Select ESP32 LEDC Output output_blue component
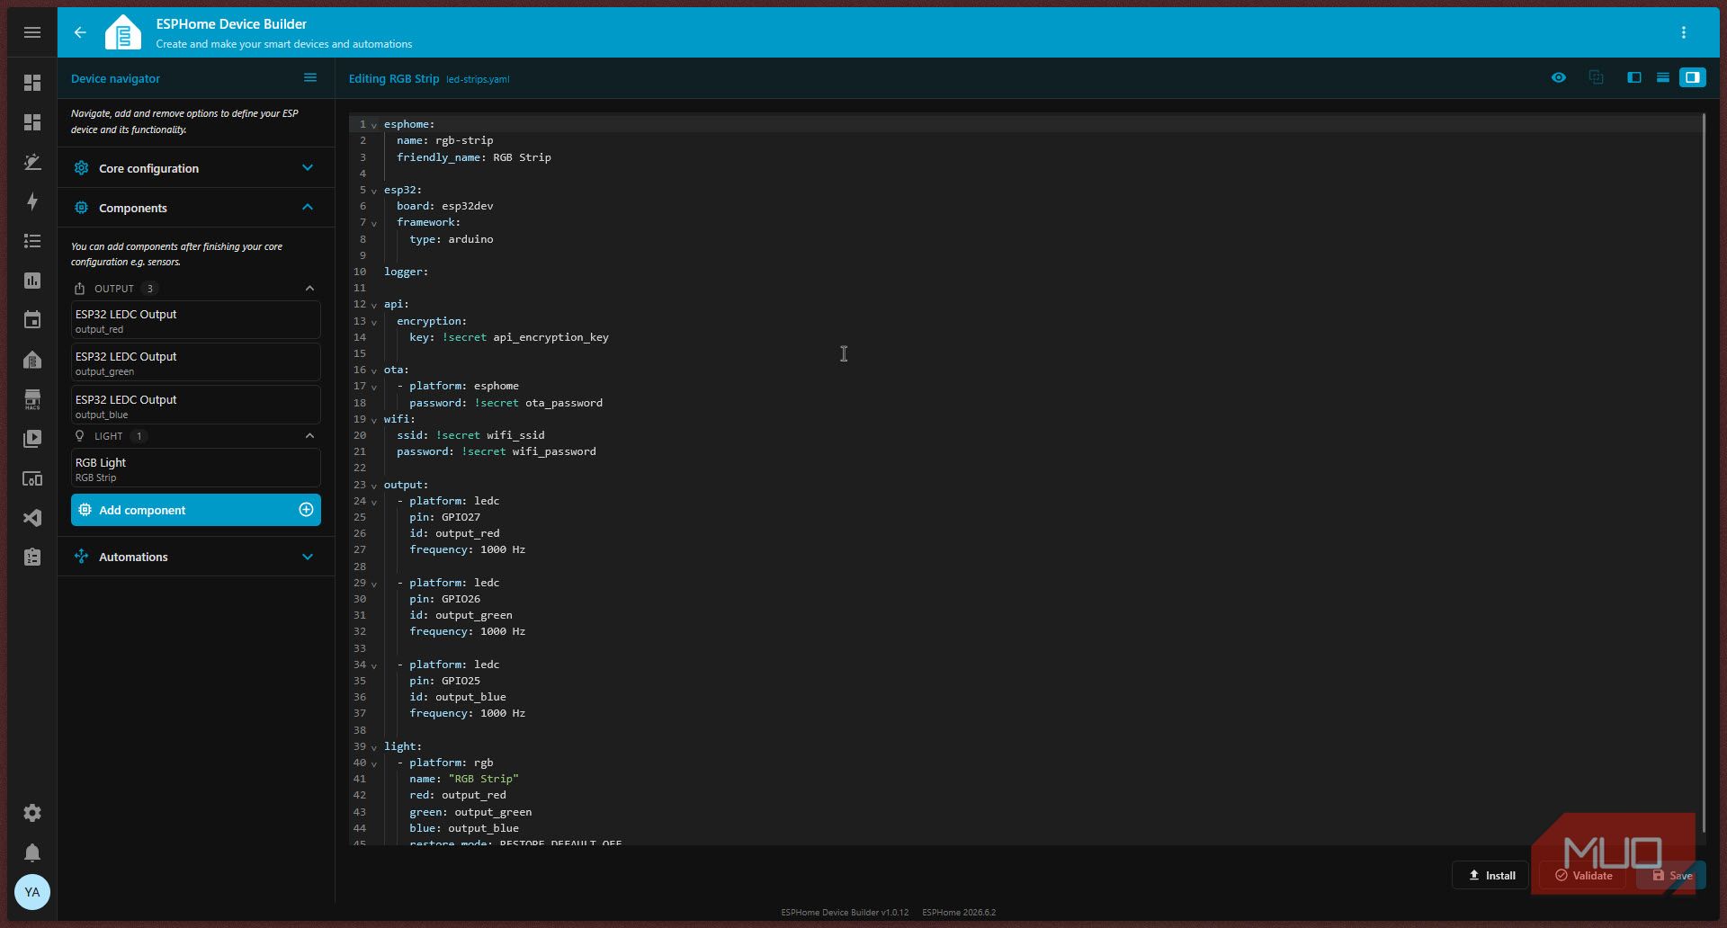1727x928 pixels. click(195, 406)
